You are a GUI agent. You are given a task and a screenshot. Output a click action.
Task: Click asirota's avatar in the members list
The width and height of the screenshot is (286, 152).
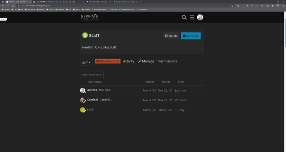pyautogui.click(x=82, y=90)
